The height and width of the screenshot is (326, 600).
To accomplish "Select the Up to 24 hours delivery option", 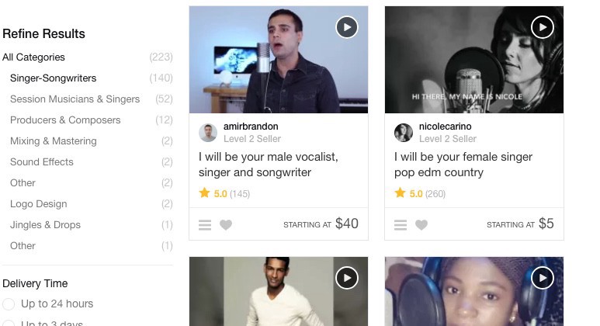I will [9, 304].
